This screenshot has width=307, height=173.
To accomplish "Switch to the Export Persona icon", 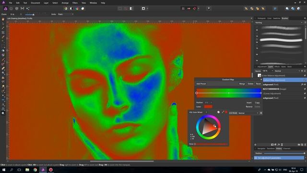I will 28,9.
